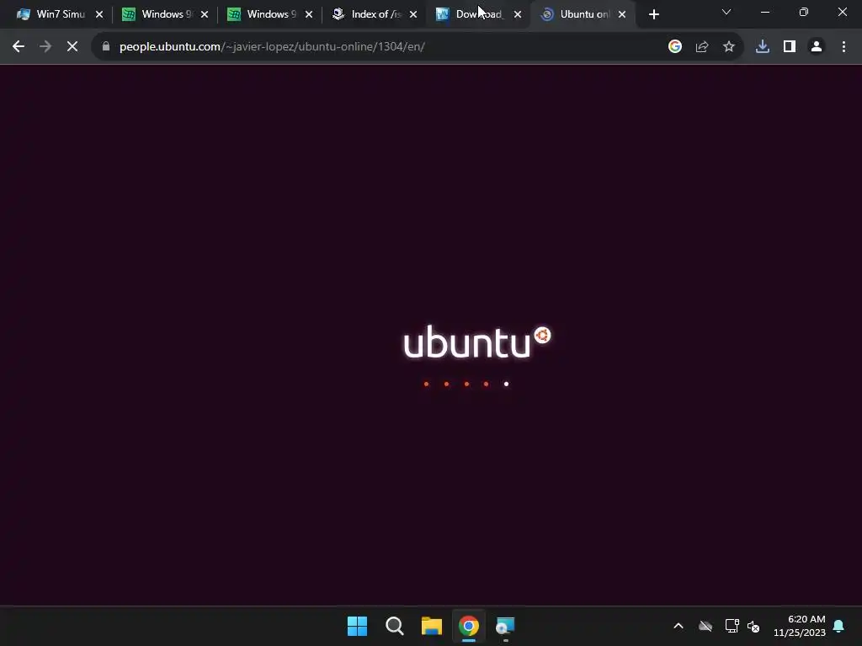862x646 pixels.
Task: Toggle the browser side panel
Action: (x=790, y=47)
